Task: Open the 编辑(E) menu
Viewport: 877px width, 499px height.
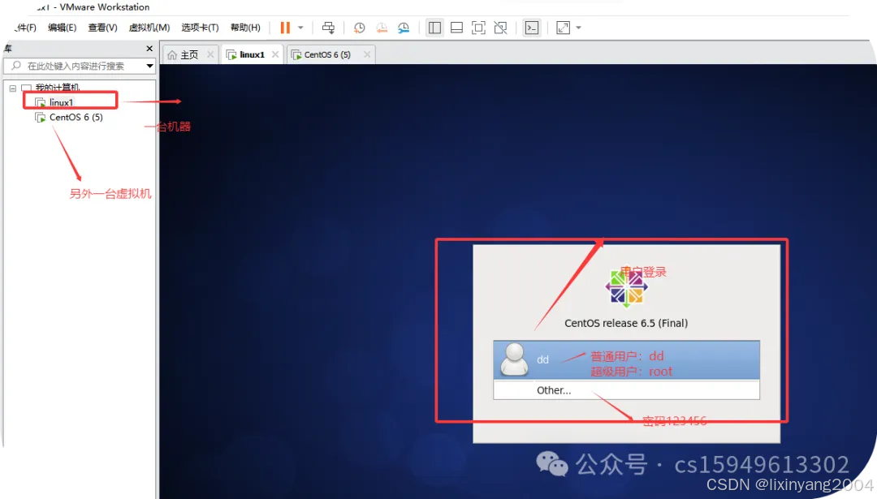Action: (62, 28)
